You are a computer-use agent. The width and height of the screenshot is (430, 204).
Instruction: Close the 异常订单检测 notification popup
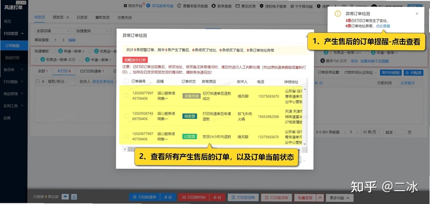417,14
